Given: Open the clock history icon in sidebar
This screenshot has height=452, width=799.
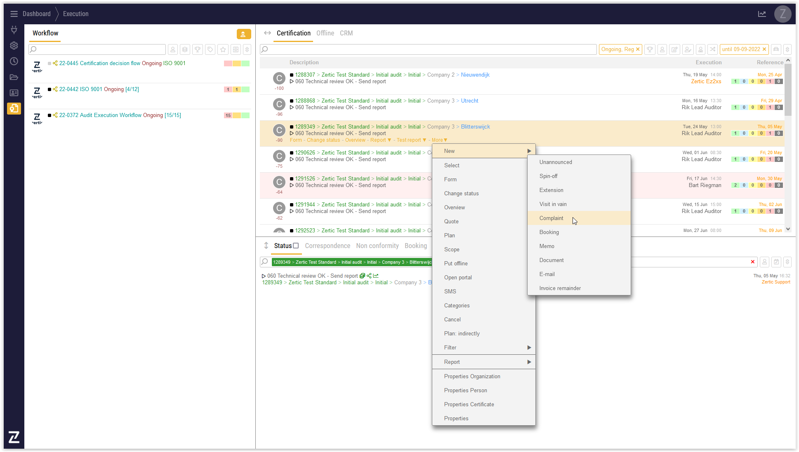Looking at the screenshot, I should 14,61.
